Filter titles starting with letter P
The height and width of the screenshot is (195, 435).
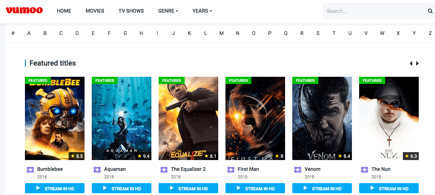(270, 33)
